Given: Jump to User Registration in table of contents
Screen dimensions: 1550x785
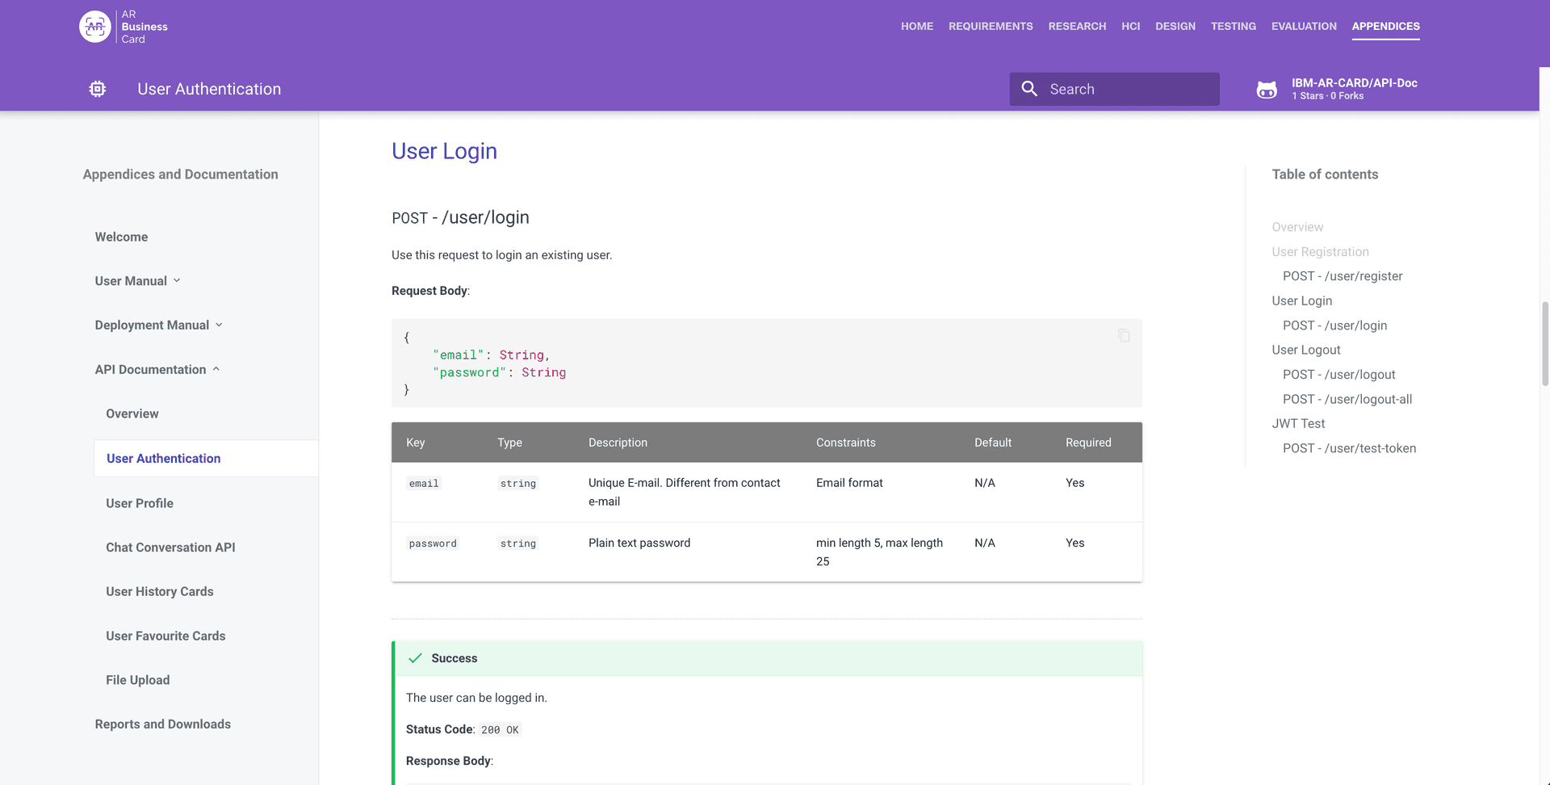Looking at the screenshot, I should coord(1320,252).
